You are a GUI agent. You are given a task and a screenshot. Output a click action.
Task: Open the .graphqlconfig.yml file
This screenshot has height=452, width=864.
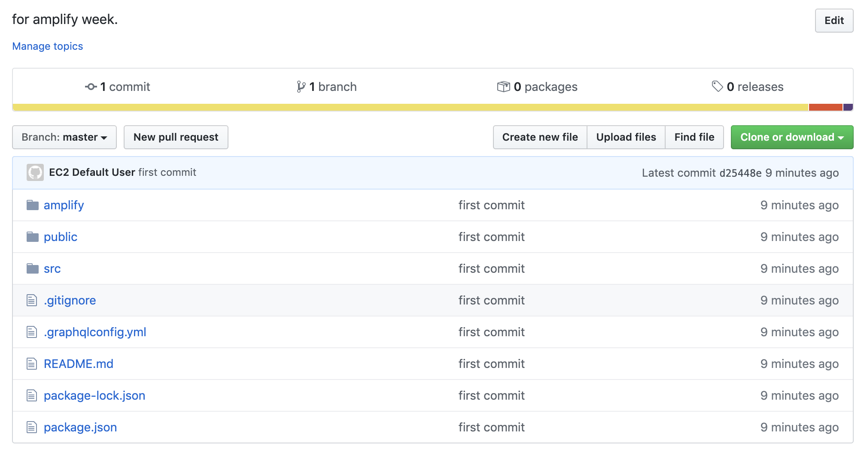(95, 332)
